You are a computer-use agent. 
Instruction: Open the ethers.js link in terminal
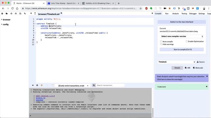click(x=41, y=98)
